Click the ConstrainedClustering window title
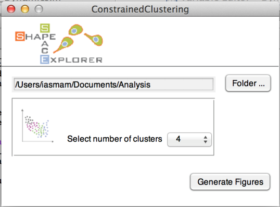The height and width of the screenshot is (207, 280). (x=140, y=9)
